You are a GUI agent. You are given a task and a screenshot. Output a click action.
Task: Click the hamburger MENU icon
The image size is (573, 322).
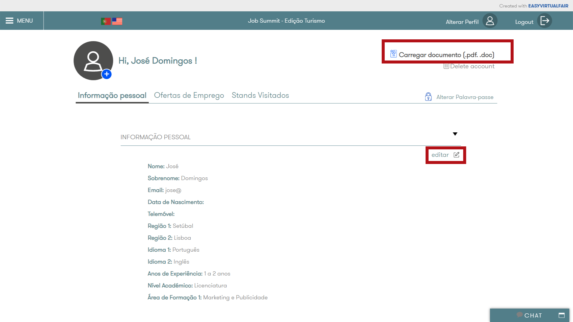pyautogui.click(x=10, y=21)
